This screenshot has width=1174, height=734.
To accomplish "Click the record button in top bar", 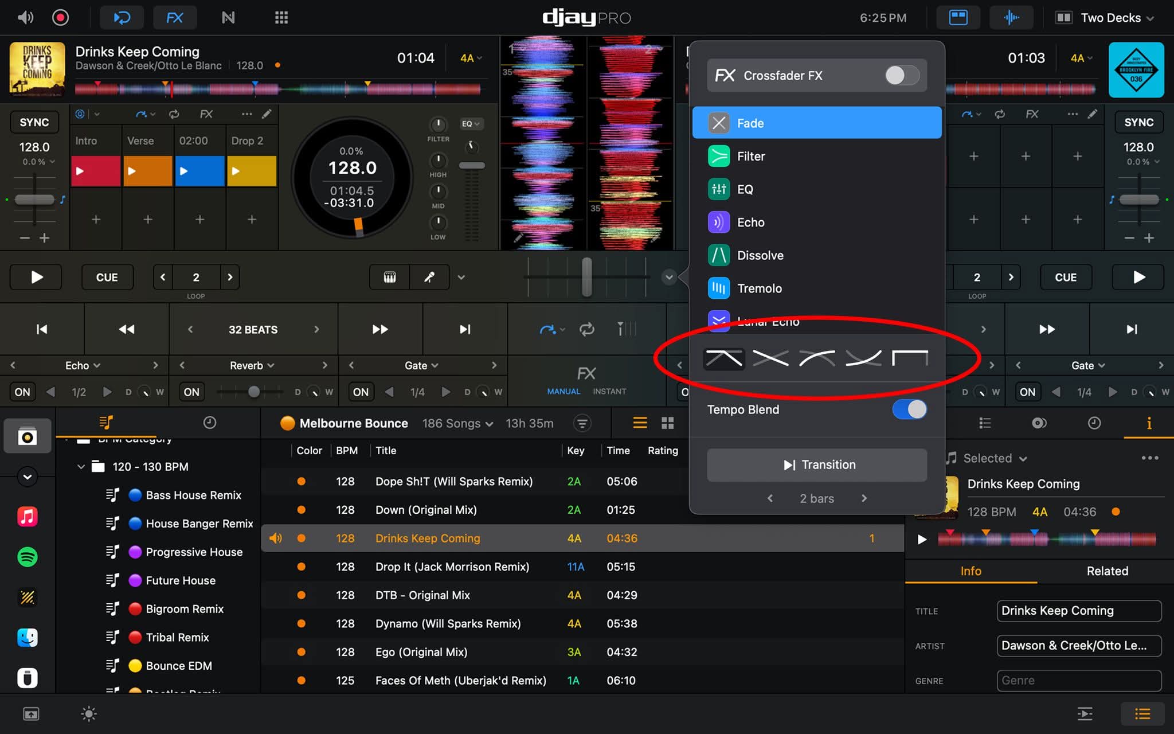I will pyautogui.click(x=60, y=18).
